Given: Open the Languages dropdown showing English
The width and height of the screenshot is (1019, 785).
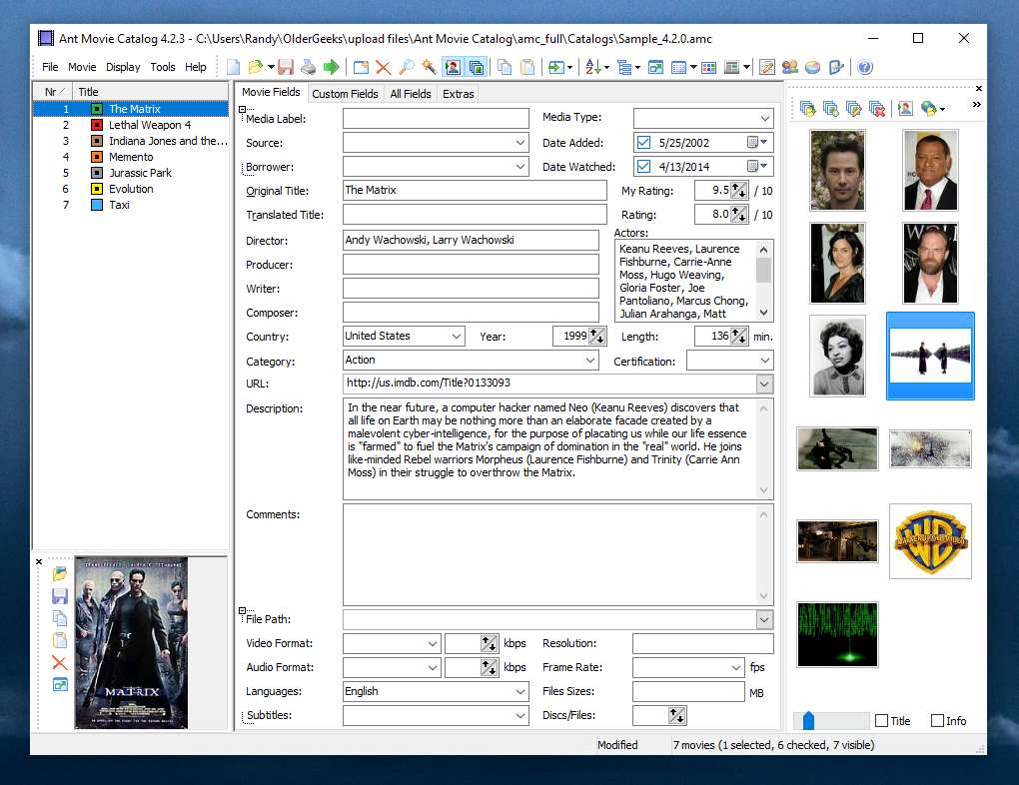Looking at the screenshot, I should (520, 691).
